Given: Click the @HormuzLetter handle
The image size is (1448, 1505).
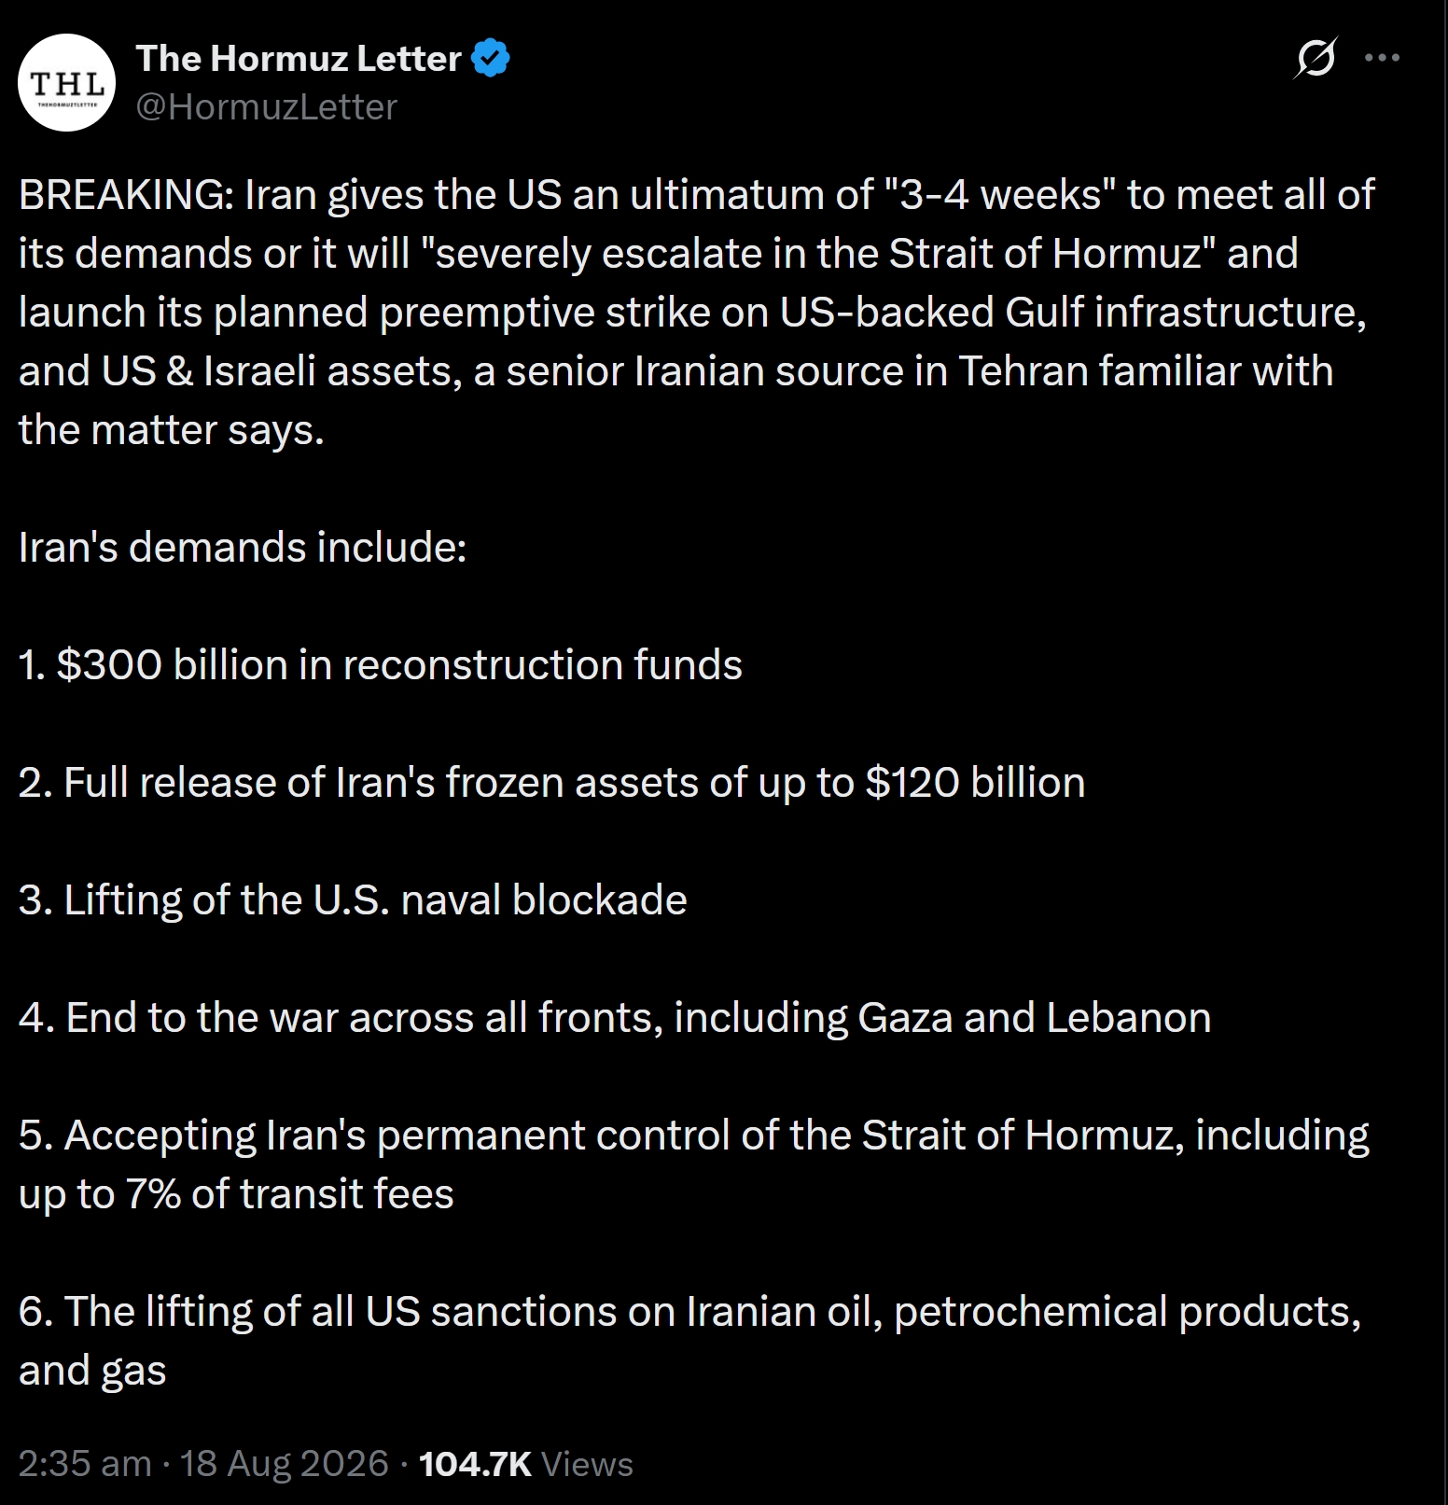Looking at the screenshot, I should (267, 106).
